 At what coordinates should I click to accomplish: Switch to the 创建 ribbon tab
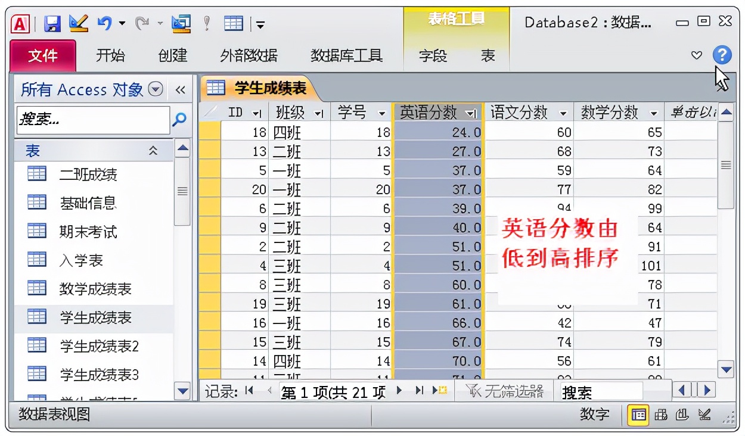click(x=172, y=55)
